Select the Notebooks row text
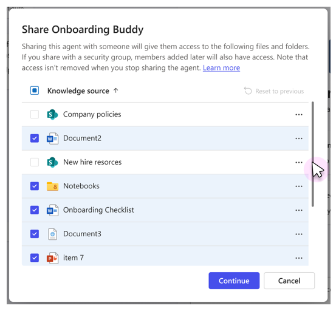The width and height of the screenshot is (336, 311). pyautogui.click(x=81, y=186)
